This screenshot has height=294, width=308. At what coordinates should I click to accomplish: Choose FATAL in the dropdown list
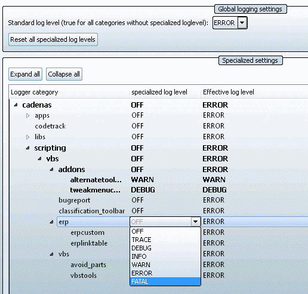(x=165, y=281)
